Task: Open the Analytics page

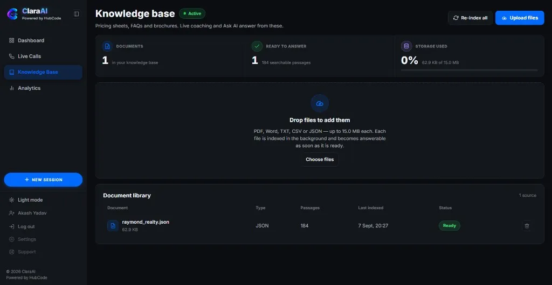Action: pyautogui.click(x=43, y=88)
